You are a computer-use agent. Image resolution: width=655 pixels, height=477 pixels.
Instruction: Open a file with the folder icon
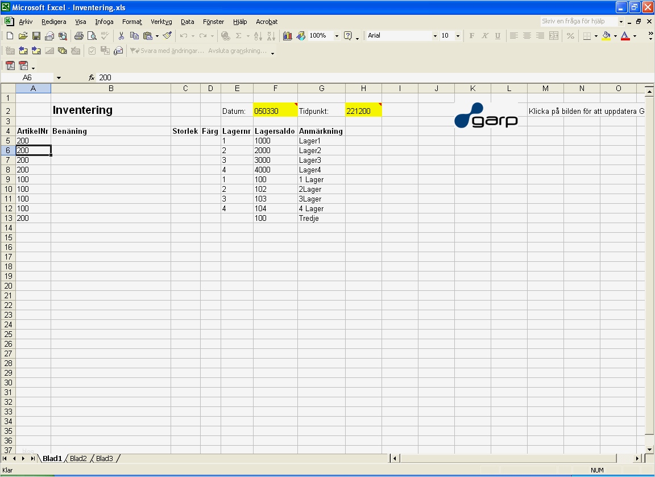(23, 36)
